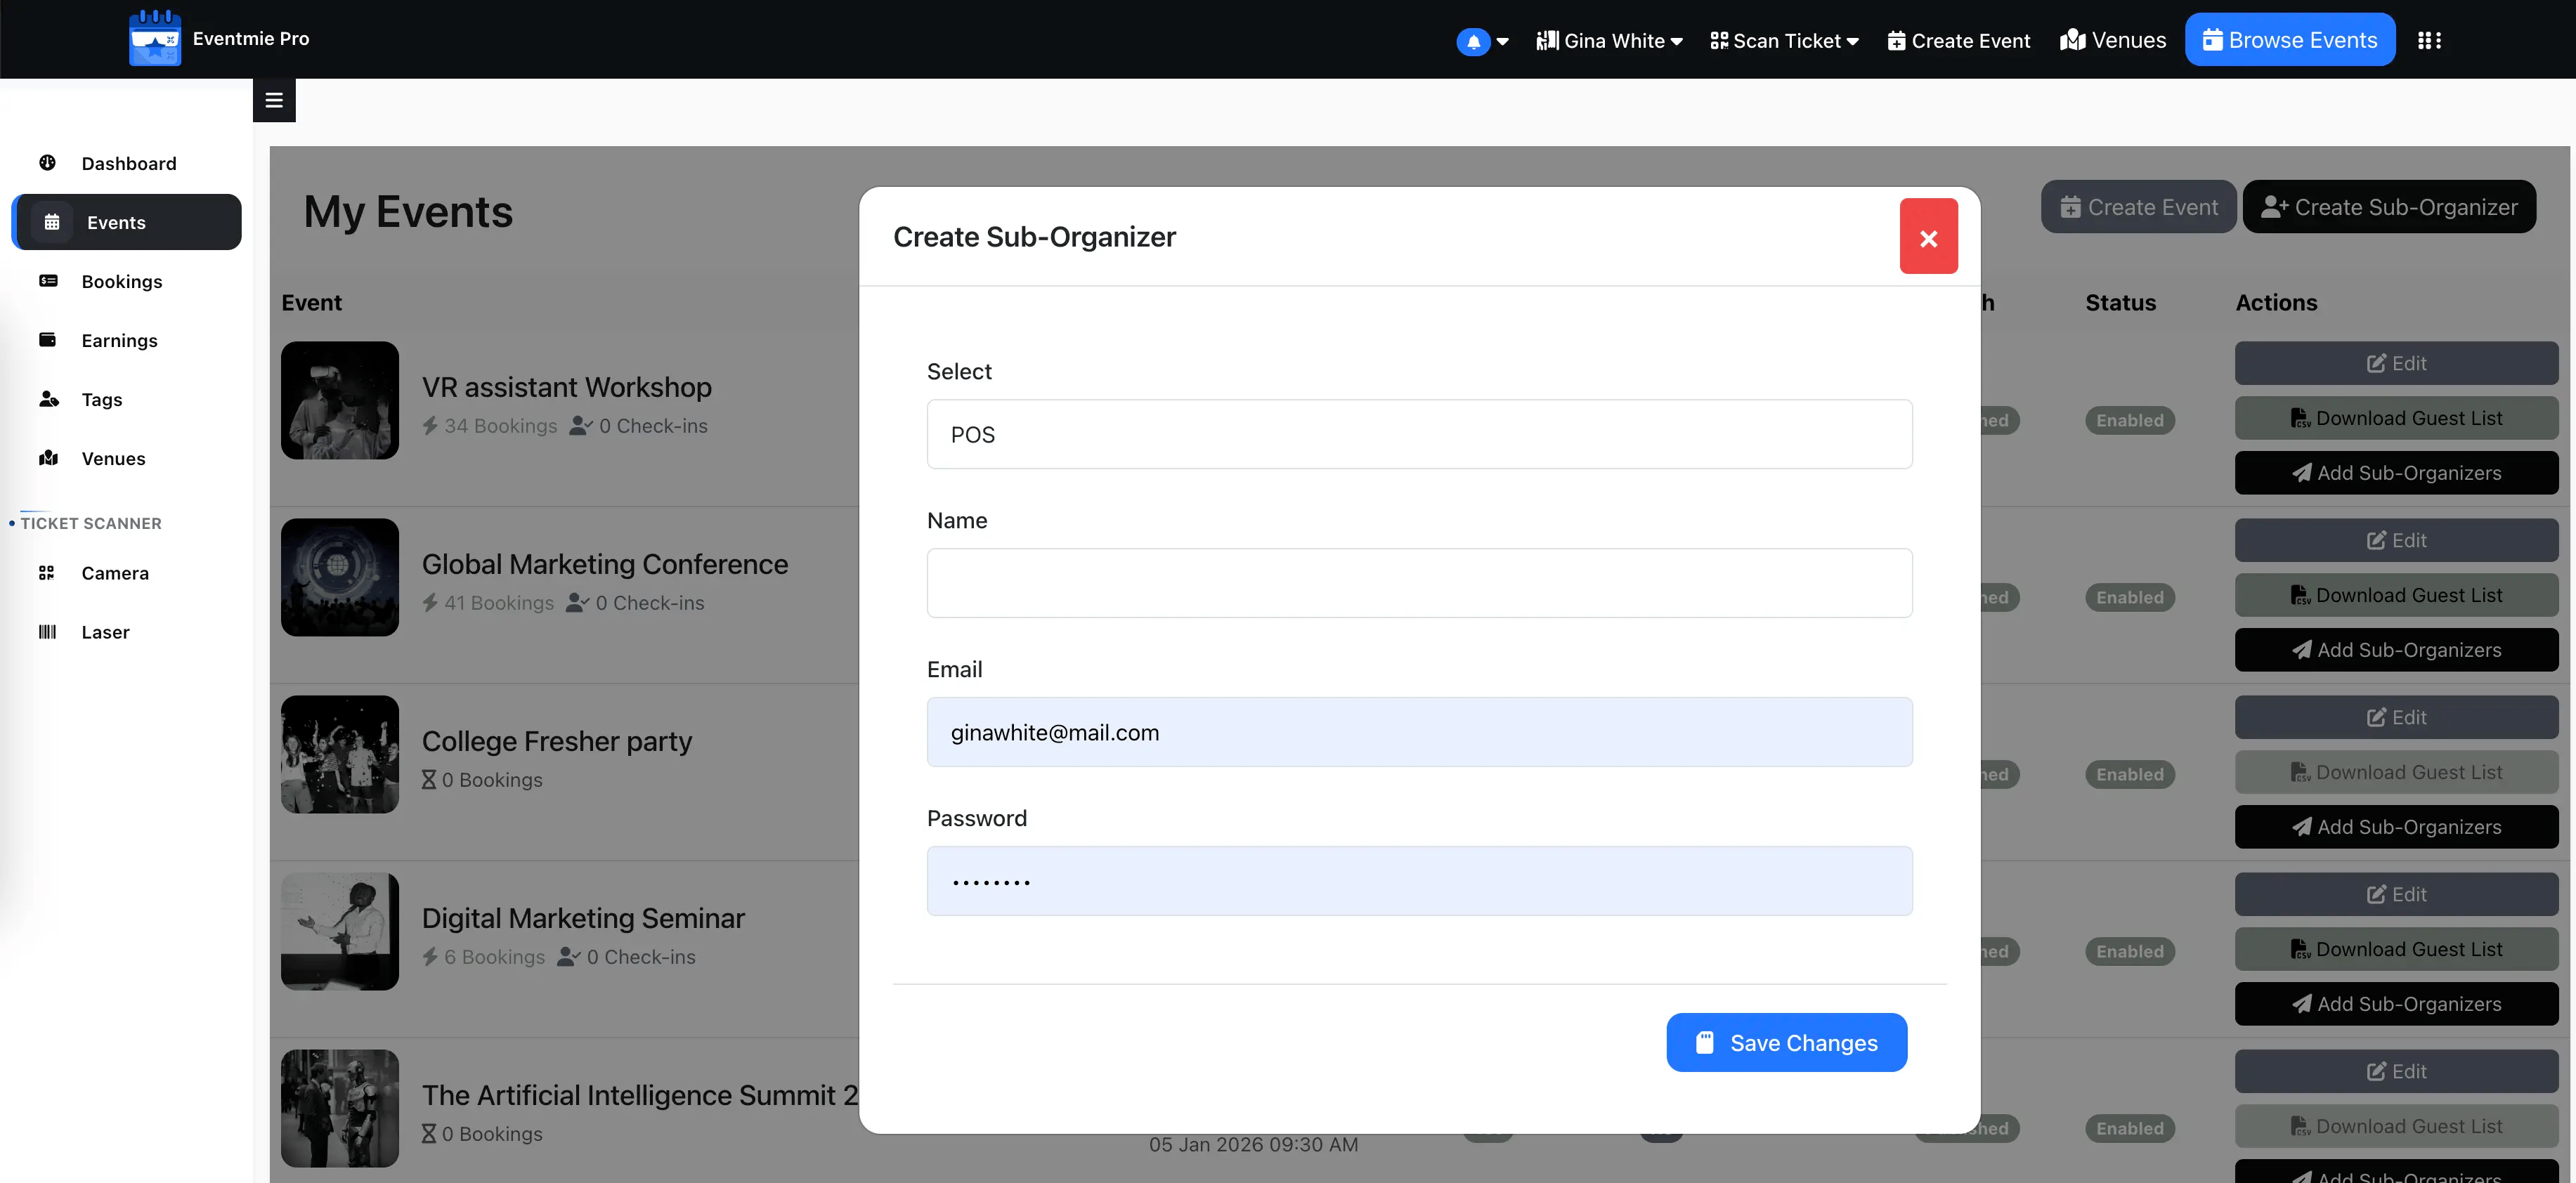This screenshot has width=2576, height=1183.
Task: Click the Laser barcode icon
Action: coord(47,632)
